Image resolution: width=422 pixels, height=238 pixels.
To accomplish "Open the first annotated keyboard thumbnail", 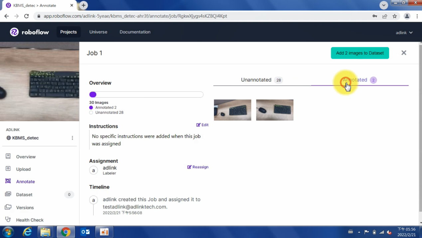I will click(232, 110).
